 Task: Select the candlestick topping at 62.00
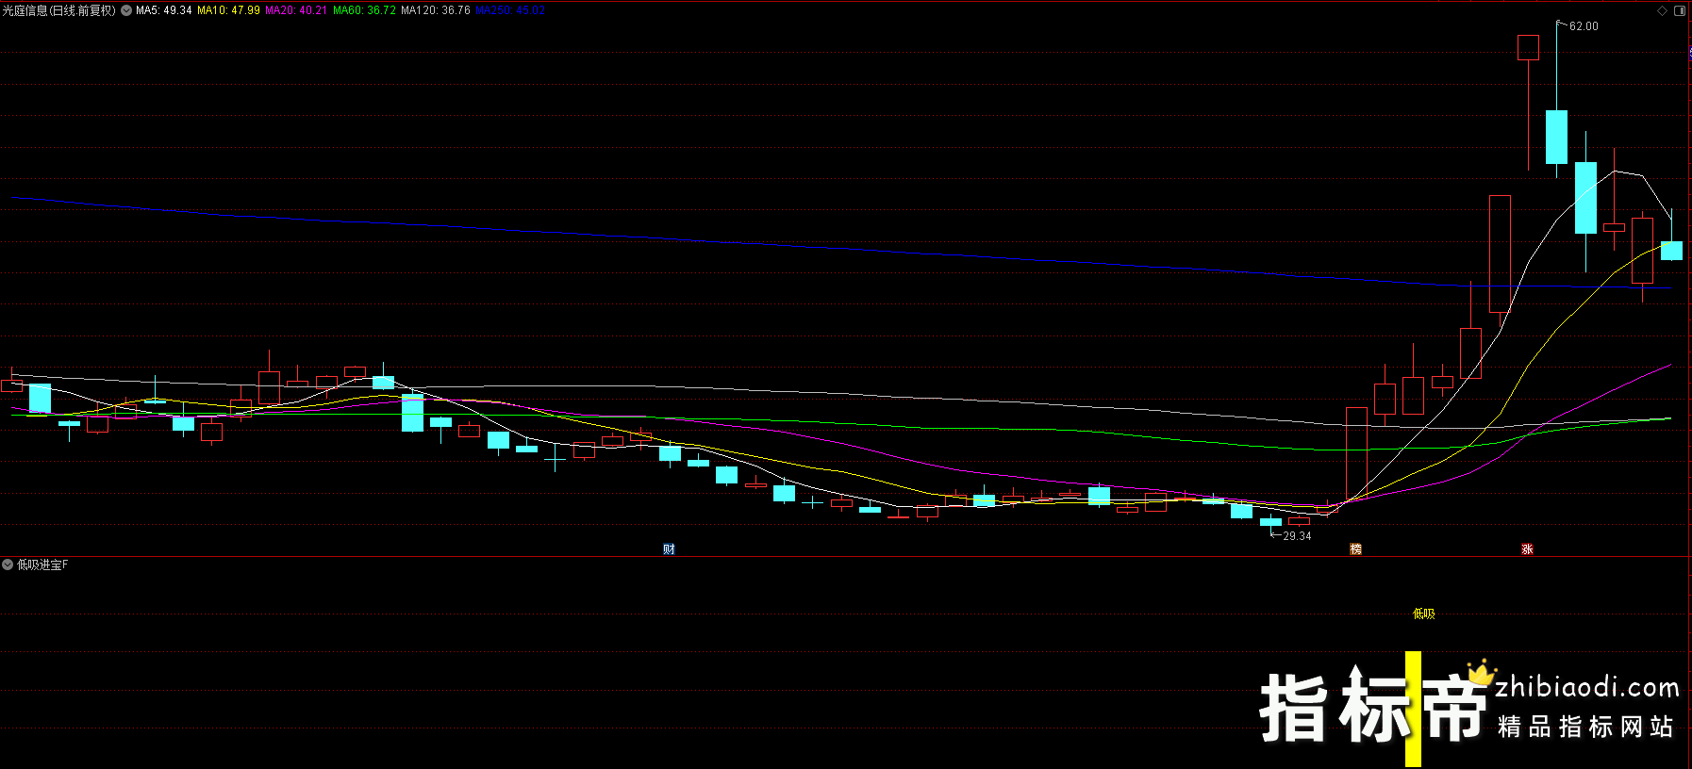pos(1556,137)
